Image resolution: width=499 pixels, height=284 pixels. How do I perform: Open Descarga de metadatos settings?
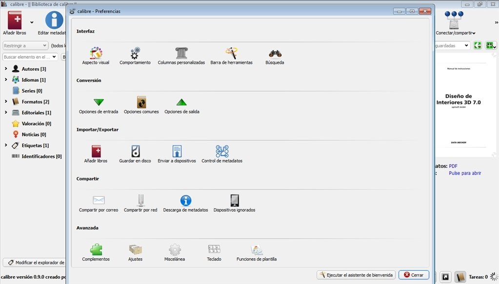click(x=185, y=204)
